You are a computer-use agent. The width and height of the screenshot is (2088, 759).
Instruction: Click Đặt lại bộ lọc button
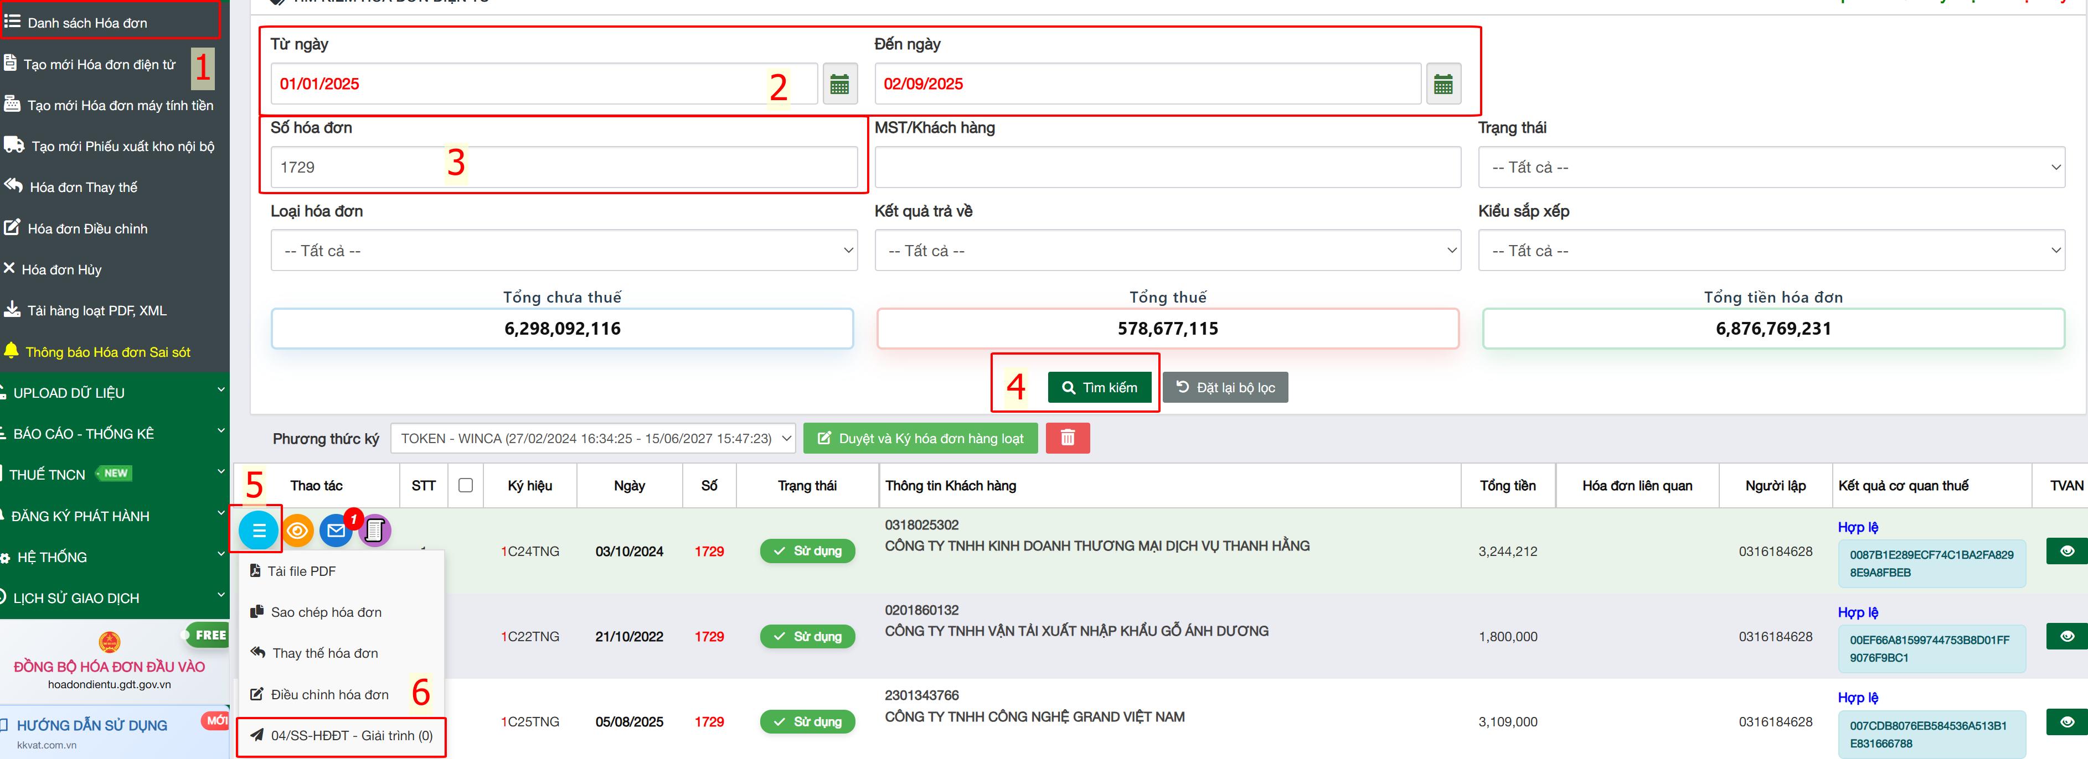pos(1225,388)
